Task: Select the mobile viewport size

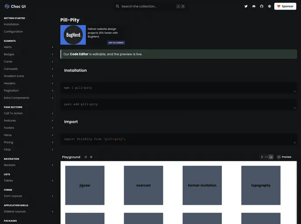Action: coord(262,157)
